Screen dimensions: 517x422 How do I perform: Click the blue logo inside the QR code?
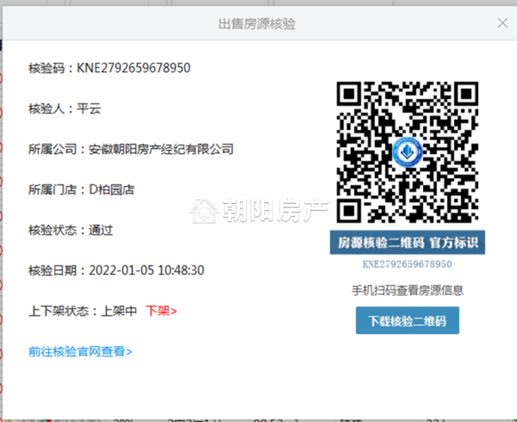pyautogui.click(x=408, y=152)
